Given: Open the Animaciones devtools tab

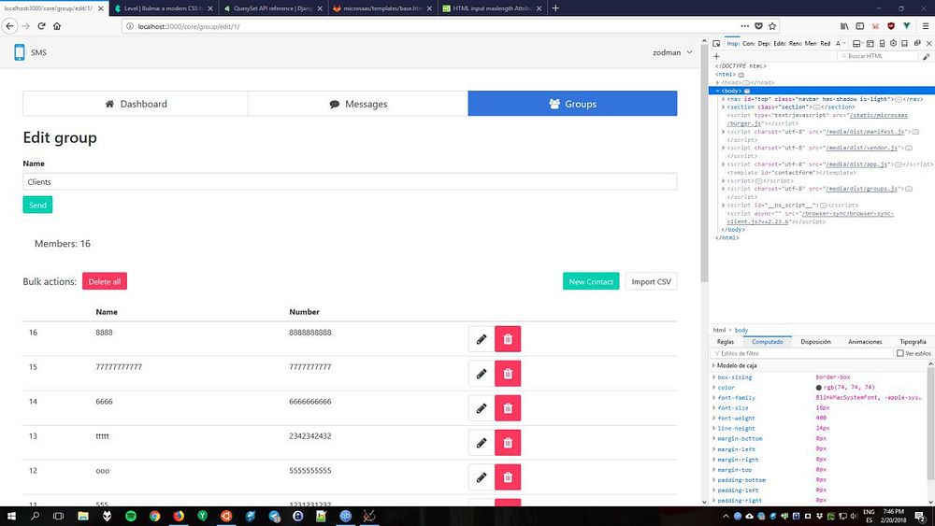Looking at the screenshot, I should (865, 342).
